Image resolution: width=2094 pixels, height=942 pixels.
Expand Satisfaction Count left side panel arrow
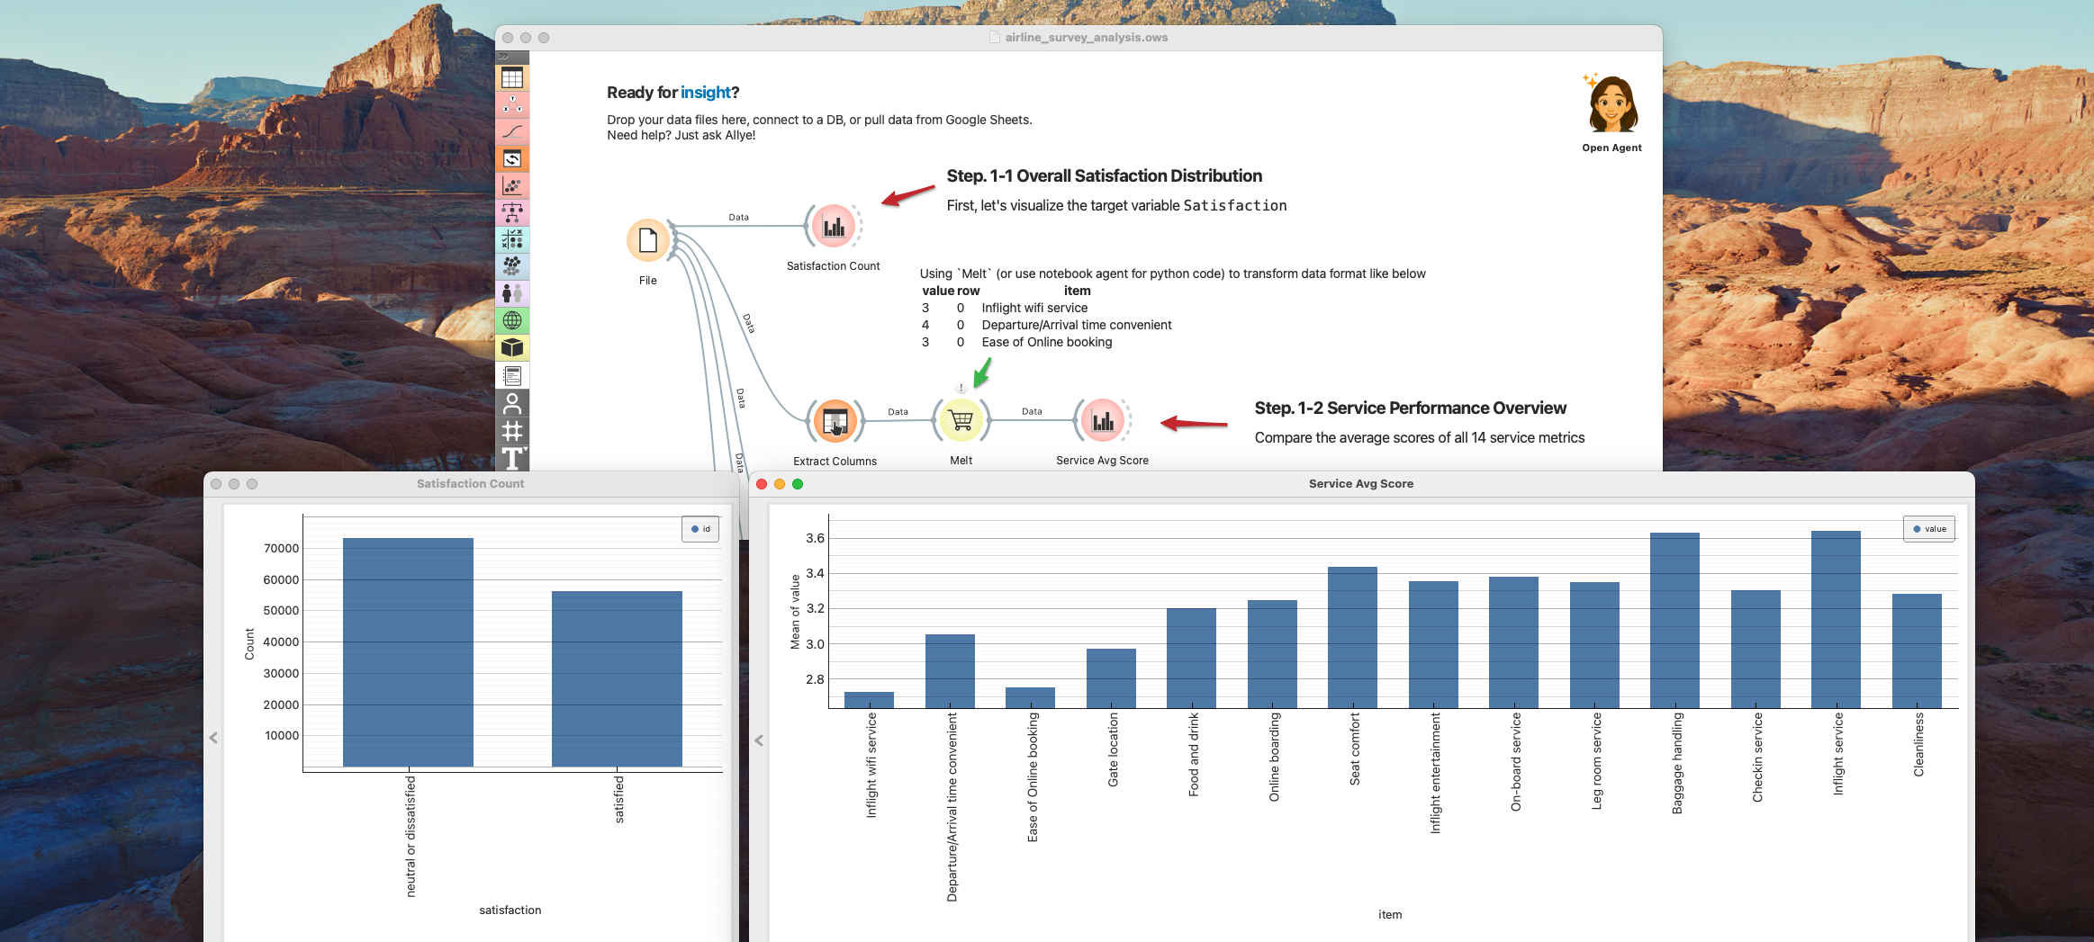tap(213, 738)
